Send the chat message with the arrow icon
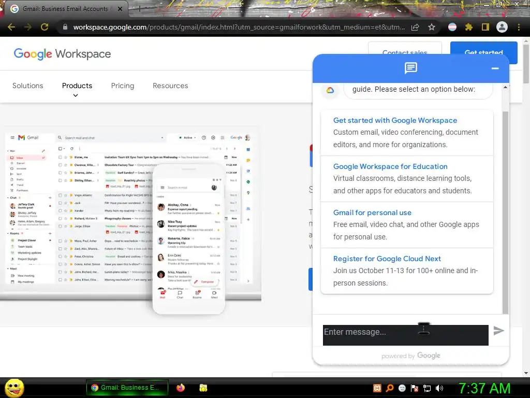This screenshot has width=530, height=398. coord(498,331)
